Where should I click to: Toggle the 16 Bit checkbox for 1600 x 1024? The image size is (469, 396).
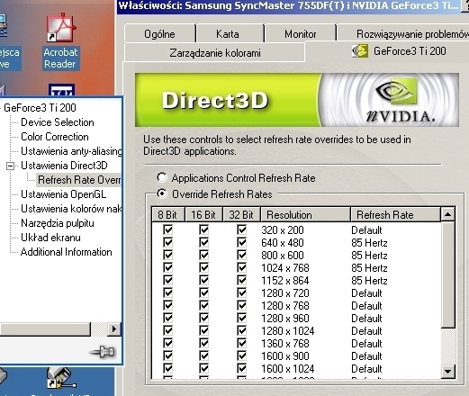coord(204,368)
